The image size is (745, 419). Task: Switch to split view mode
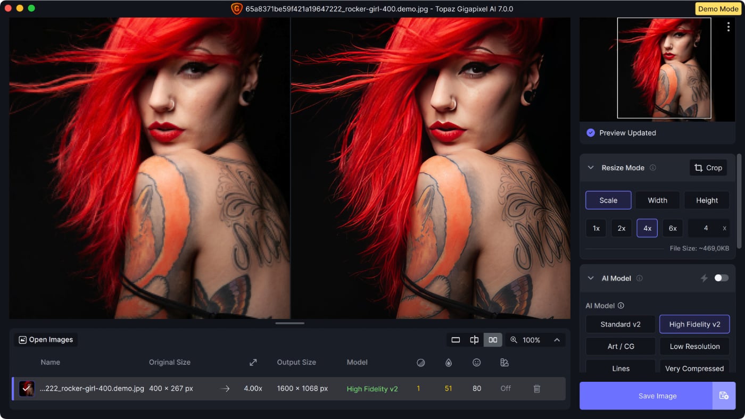click(474, 340)
